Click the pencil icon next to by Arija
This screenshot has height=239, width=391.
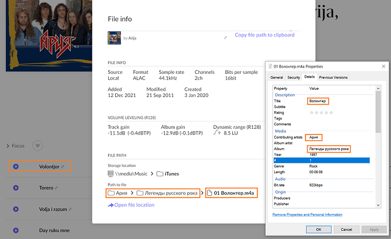click(x=225, y=38)
